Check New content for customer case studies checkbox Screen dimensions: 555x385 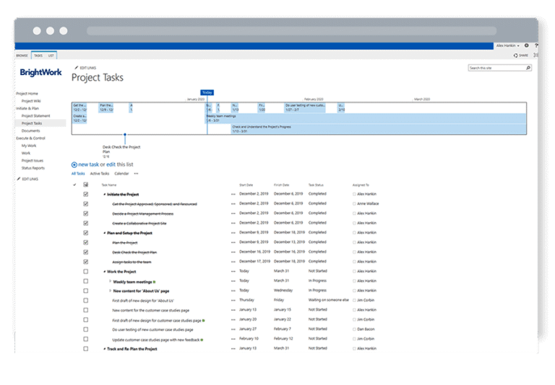tap(86, 310)
